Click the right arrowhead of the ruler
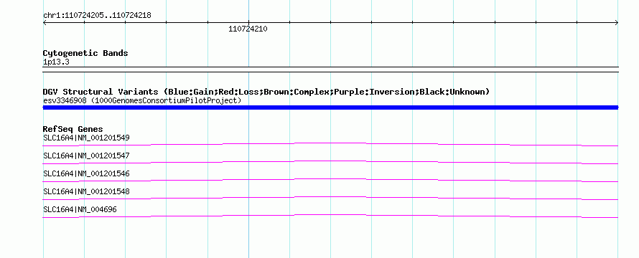This screenshot has width=639, height=258. coord(617,23)
